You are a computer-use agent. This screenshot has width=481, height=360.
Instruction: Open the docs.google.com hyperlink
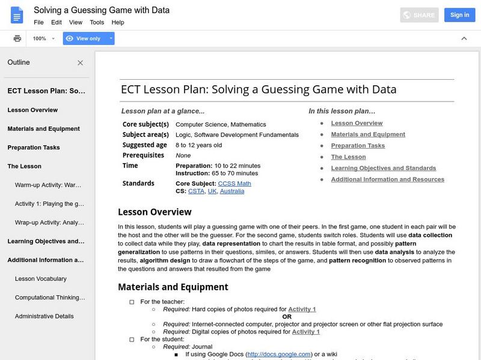pyautogui.click(x=278, y=354)
